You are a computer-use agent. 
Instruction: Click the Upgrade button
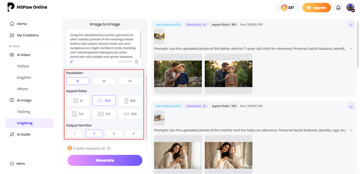point(316,8)
